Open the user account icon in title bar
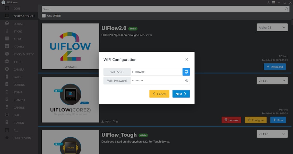The image size is (293, 154). pos(268,2)
